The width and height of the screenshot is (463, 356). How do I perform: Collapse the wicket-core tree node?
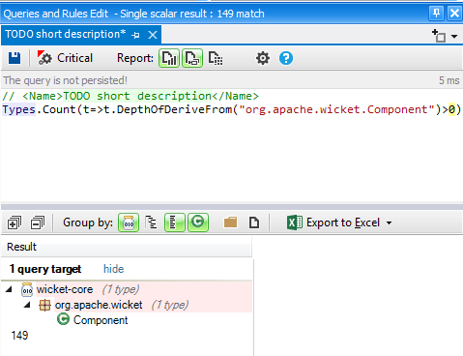pos(9,289)
